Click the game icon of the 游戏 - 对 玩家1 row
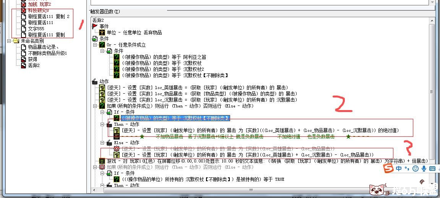Screen dimensions: 440x198 click(x=102, y=161)
